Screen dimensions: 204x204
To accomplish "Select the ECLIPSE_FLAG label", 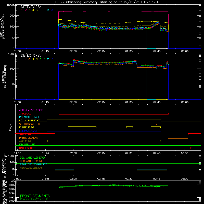I will [x=28, y=131].
